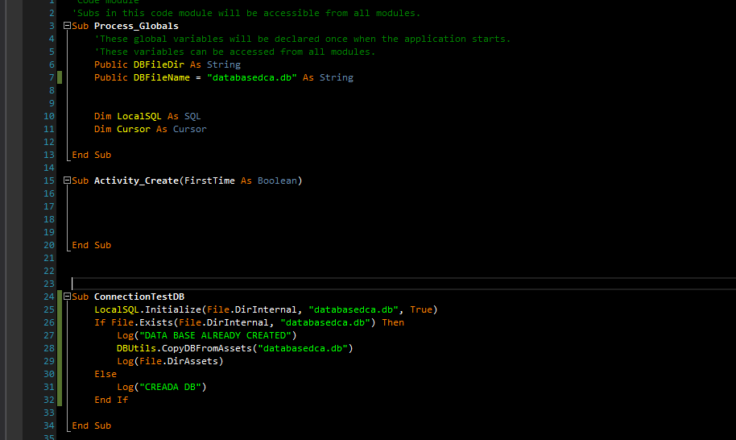This screenshot has height=440, width=736.
Task: Click Initialize on line 25
Action: (x=173, y=309)
